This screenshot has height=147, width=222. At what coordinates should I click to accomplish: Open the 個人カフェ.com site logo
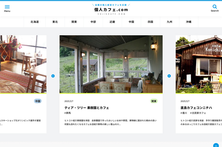click(x=111, y=10)
